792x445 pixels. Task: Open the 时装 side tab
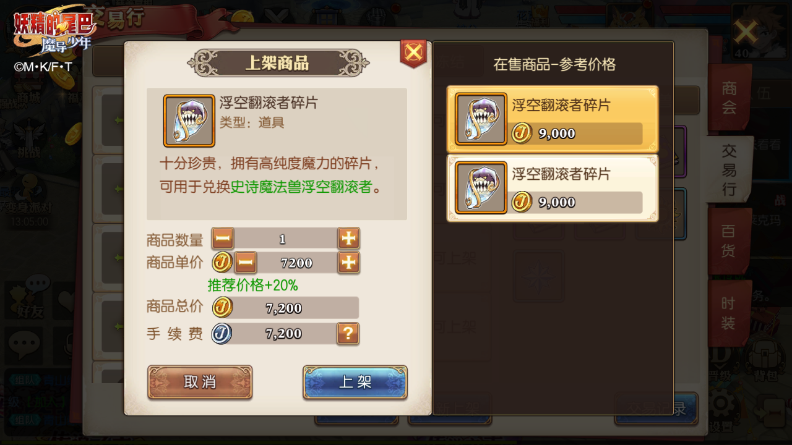click(730, 313)
